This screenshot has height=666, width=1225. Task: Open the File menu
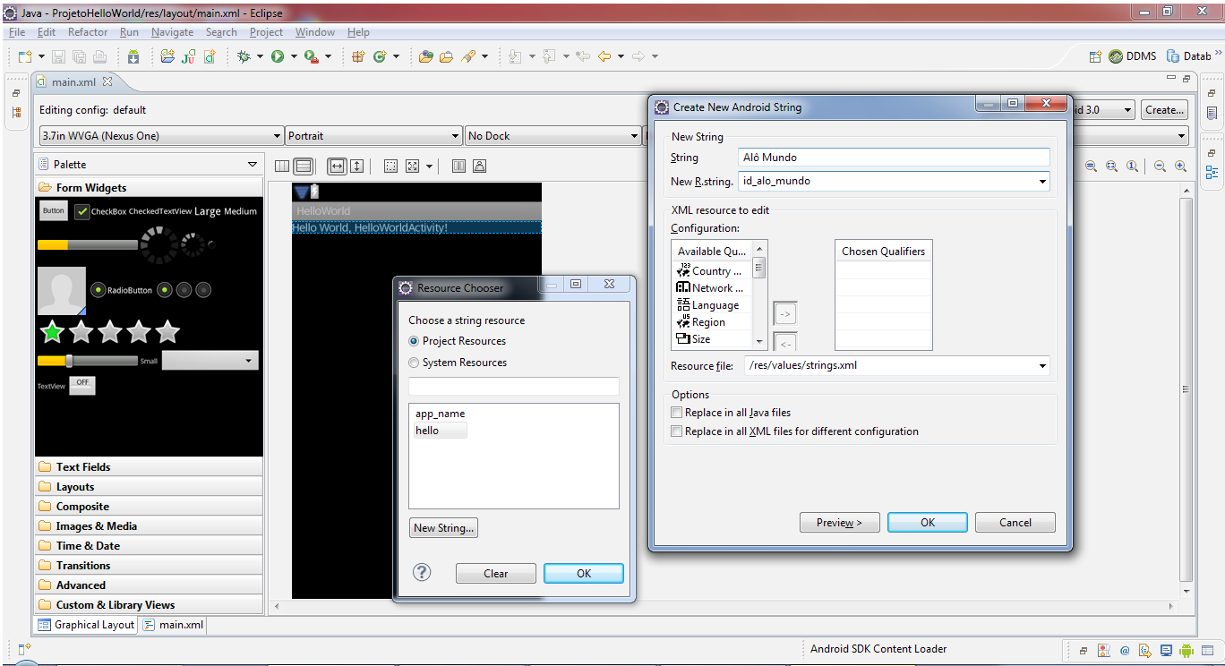pos(17,32)
